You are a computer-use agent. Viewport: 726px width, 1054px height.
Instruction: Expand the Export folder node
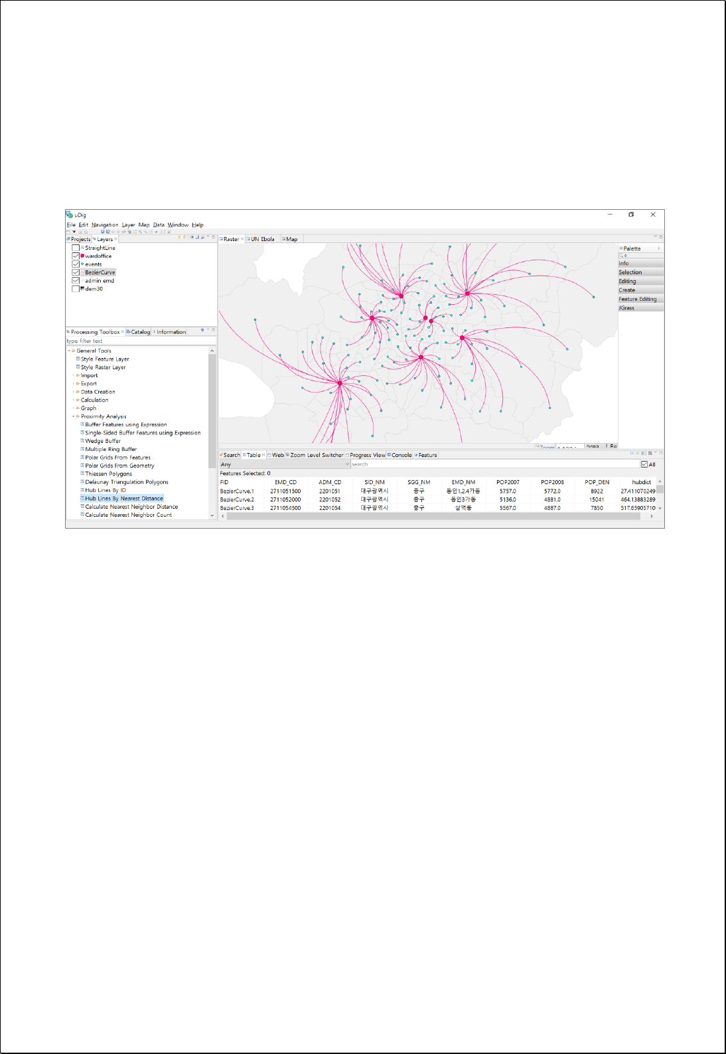(74, 384)
